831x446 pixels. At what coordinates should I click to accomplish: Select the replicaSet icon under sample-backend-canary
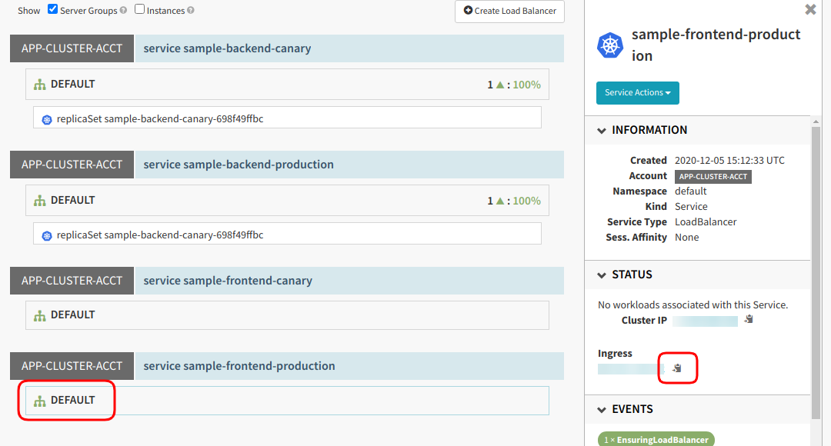(x=46, y=116)
